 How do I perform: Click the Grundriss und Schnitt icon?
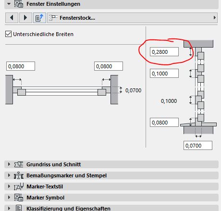[19, 164]
